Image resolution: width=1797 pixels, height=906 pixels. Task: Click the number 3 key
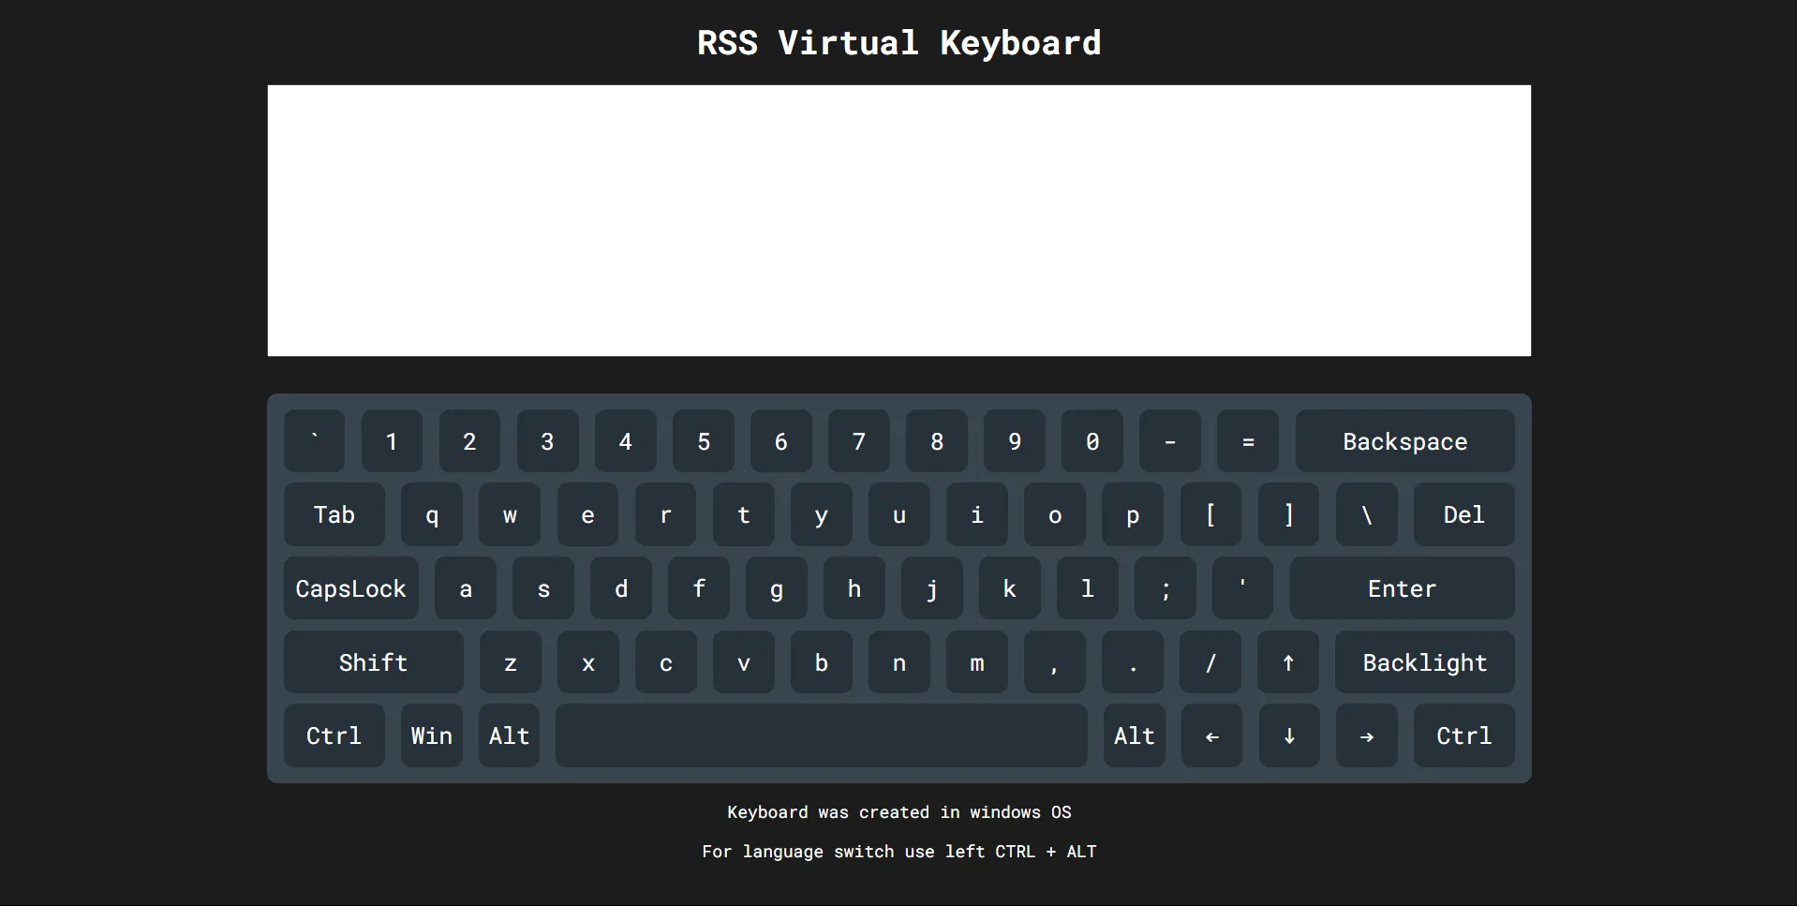(547, 441)
